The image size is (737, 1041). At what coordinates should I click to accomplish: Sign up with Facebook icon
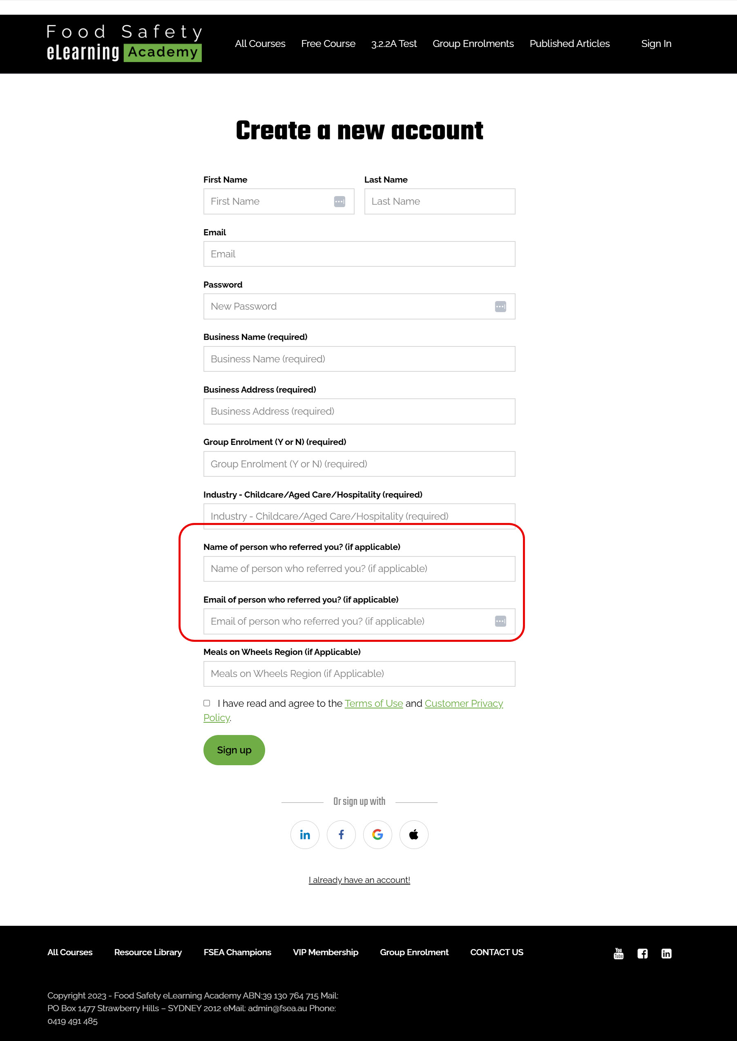coord(341,835)
